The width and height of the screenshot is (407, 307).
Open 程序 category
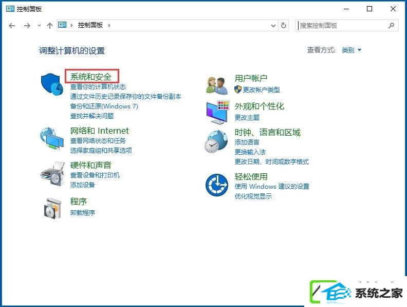[79, 201]
